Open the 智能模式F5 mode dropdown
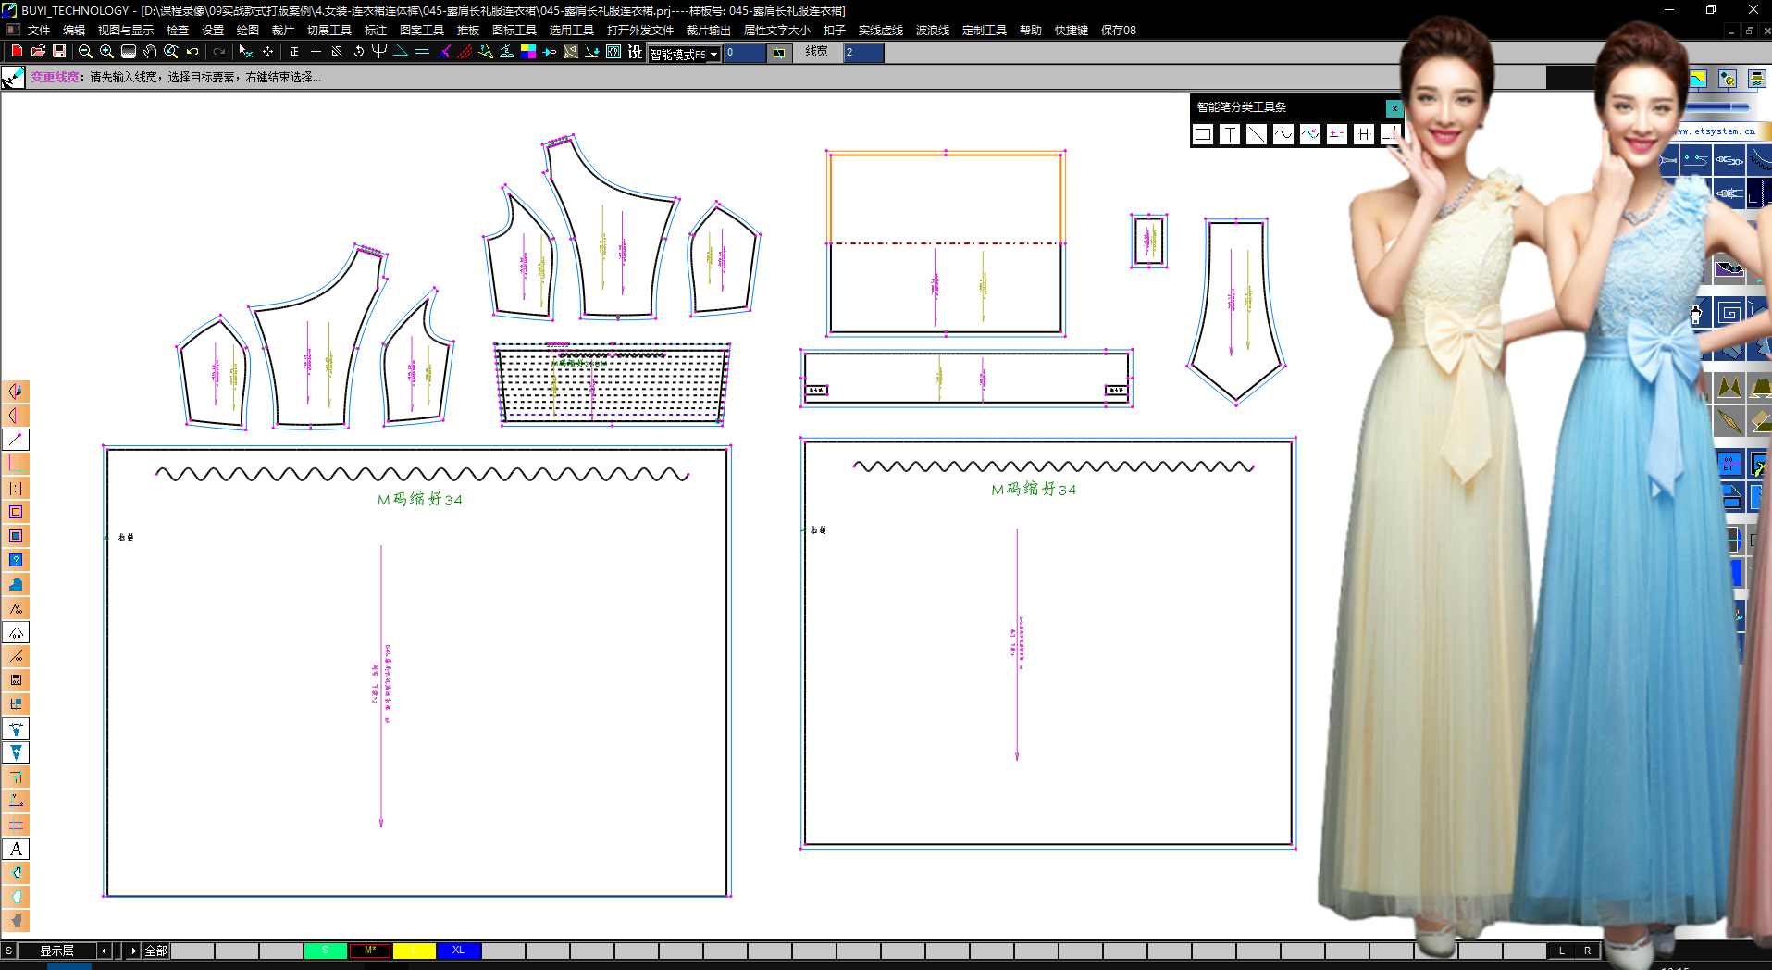This screenshot has width=1772, height=970. tap(713, 55)
